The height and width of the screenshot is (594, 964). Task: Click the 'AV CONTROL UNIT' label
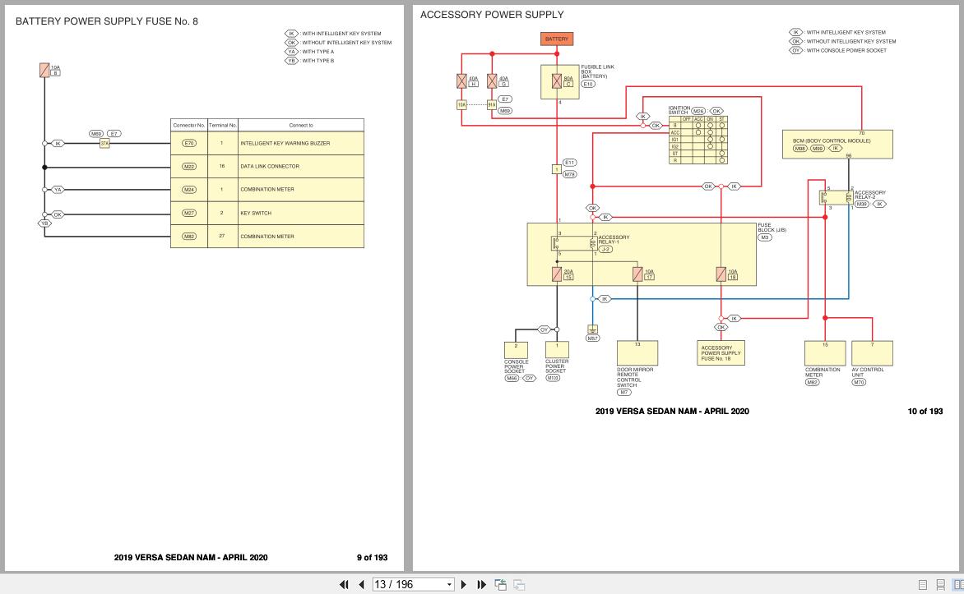click(x=868, y=372)
